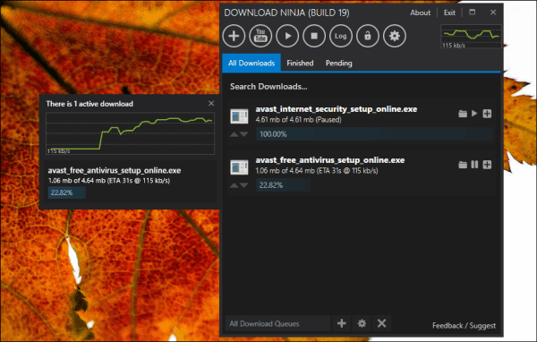Click 'There is 1 active download' title

coord(89,104)
